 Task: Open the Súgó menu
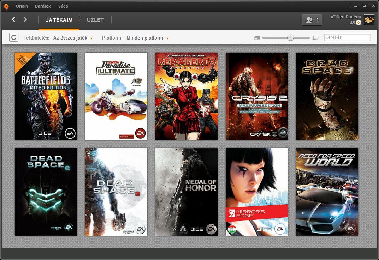[x=63, y=6]
